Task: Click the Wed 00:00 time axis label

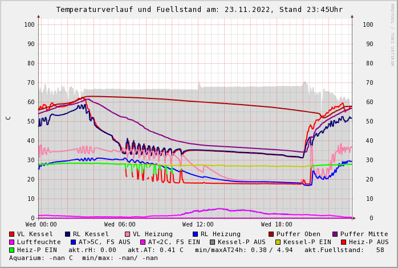Action: (41, 225)
